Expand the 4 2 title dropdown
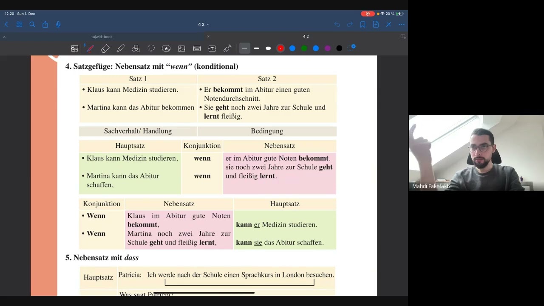 (204, 25)
